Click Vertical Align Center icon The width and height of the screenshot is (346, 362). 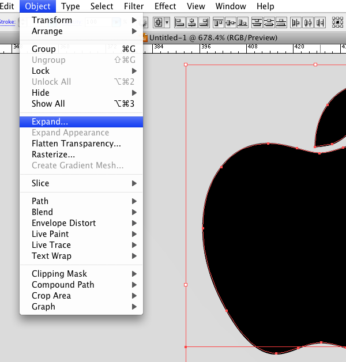[231, 22]
